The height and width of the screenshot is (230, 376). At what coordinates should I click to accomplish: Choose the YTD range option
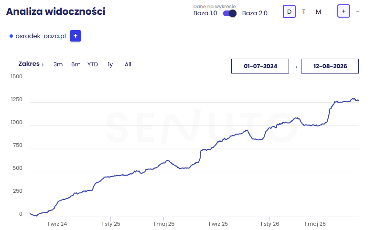click(93, 64)
